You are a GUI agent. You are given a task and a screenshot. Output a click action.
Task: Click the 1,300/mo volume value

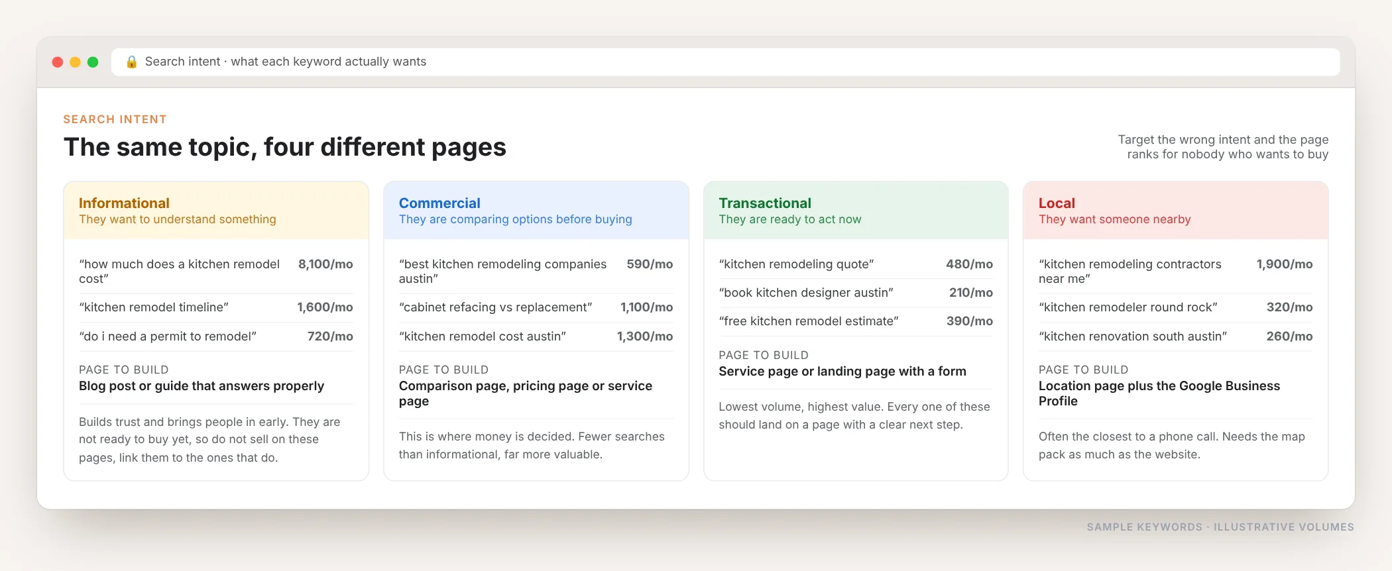coord(645,336)
